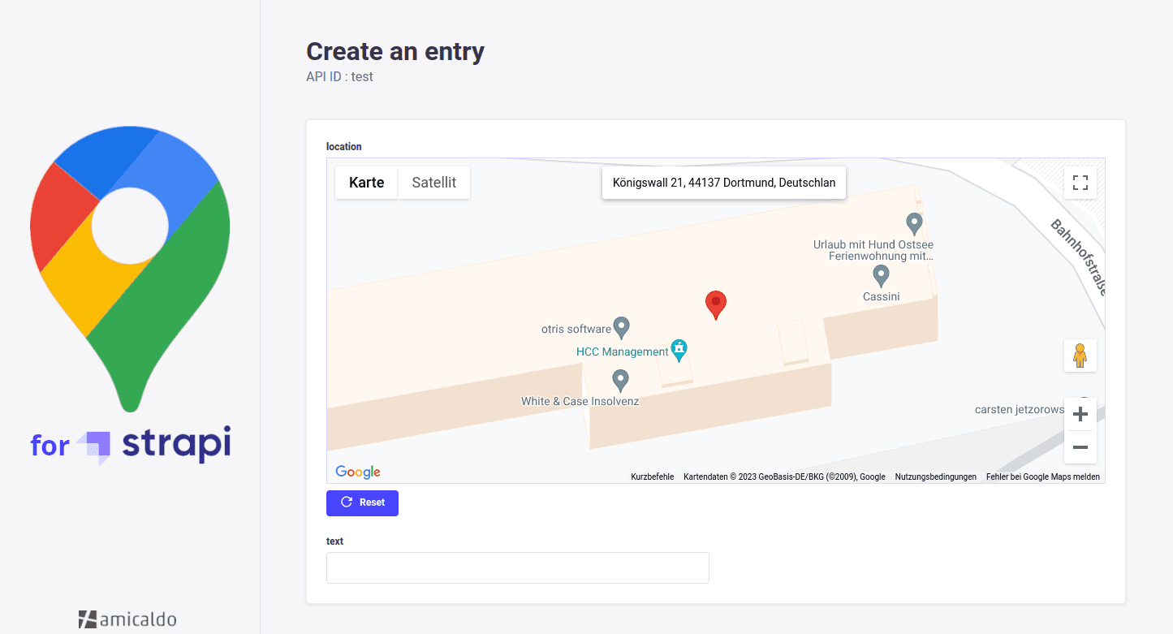Toggle fullscreen map view
Image resolution: width=1173 pixels, height=634 pixels.
(1080, 183)
